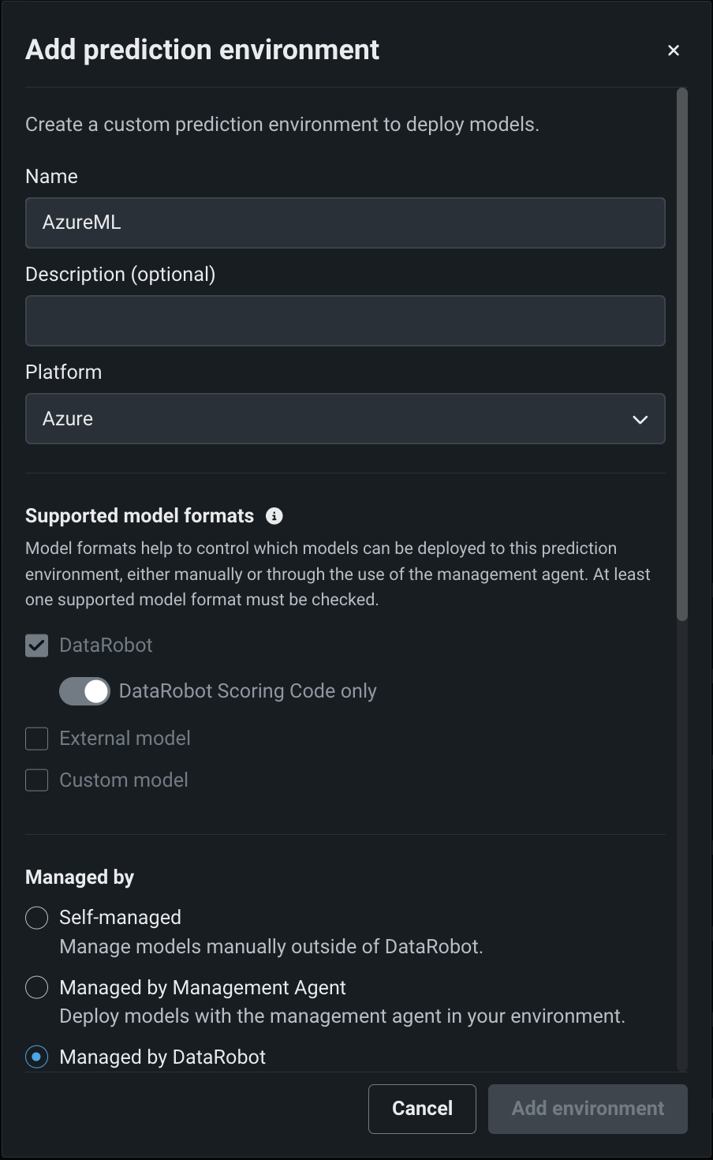
Task: Click the External model label text
Action: point(125,739)
